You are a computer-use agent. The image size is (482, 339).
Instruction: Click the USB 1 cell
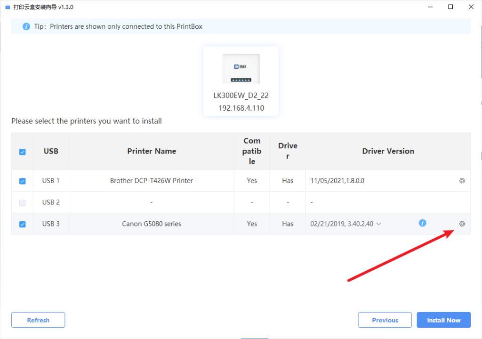click(51, 181)
